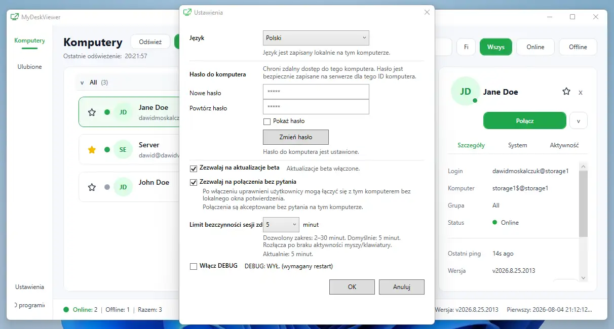Click the details panel scrollbar thumb
This screenshot has width=614, height=329.
click(583, 203)
